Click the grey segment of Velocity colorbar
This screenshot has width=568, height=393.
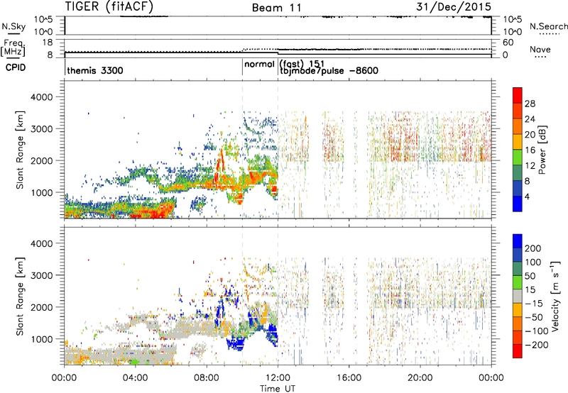coord(518,296)
